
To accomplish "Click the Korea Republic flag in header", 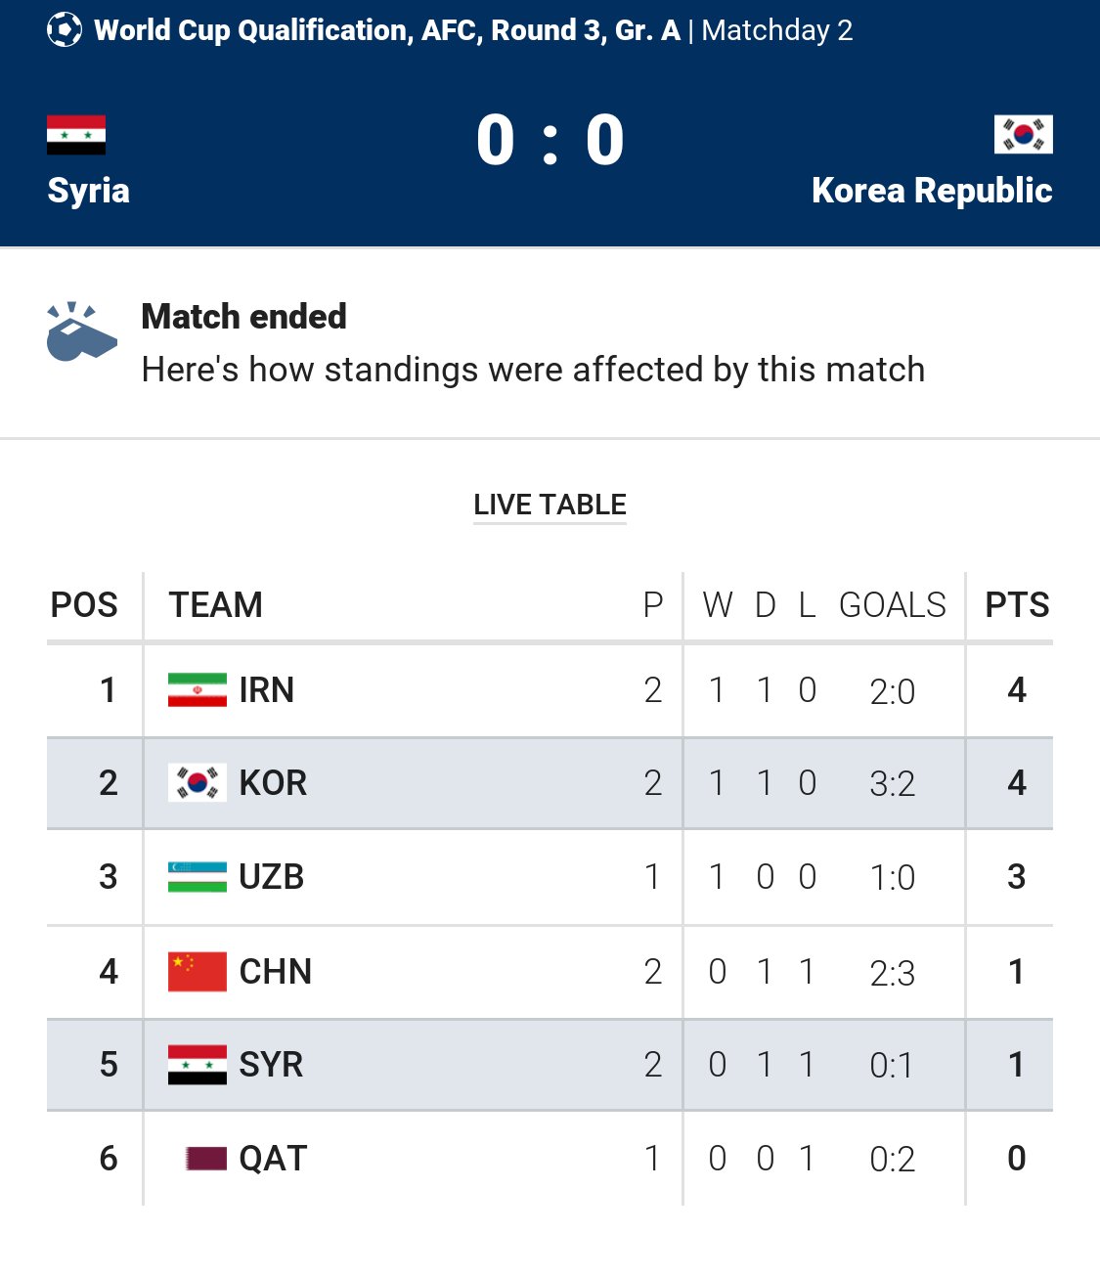I will click(1023, 135).
